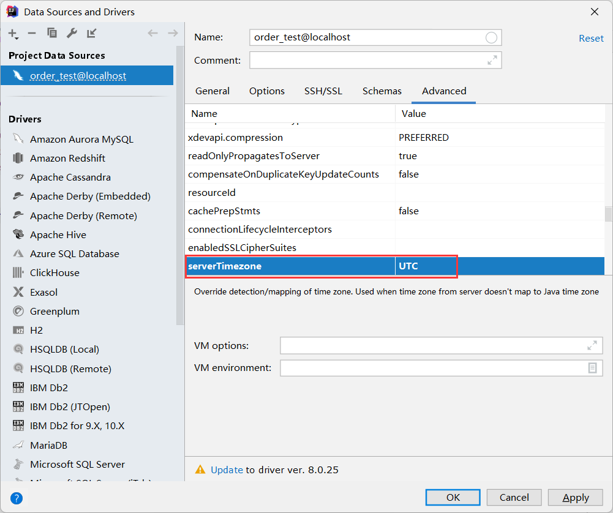Select readOnlyPropagatesToServer property row
Screen dimensions: 613x513
point(395,156)
